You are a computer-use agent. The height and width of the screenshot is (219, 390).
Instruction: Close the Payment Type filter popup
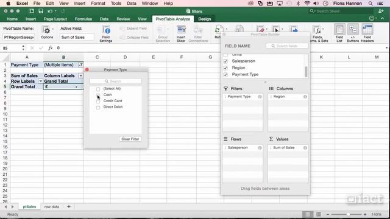87,70
